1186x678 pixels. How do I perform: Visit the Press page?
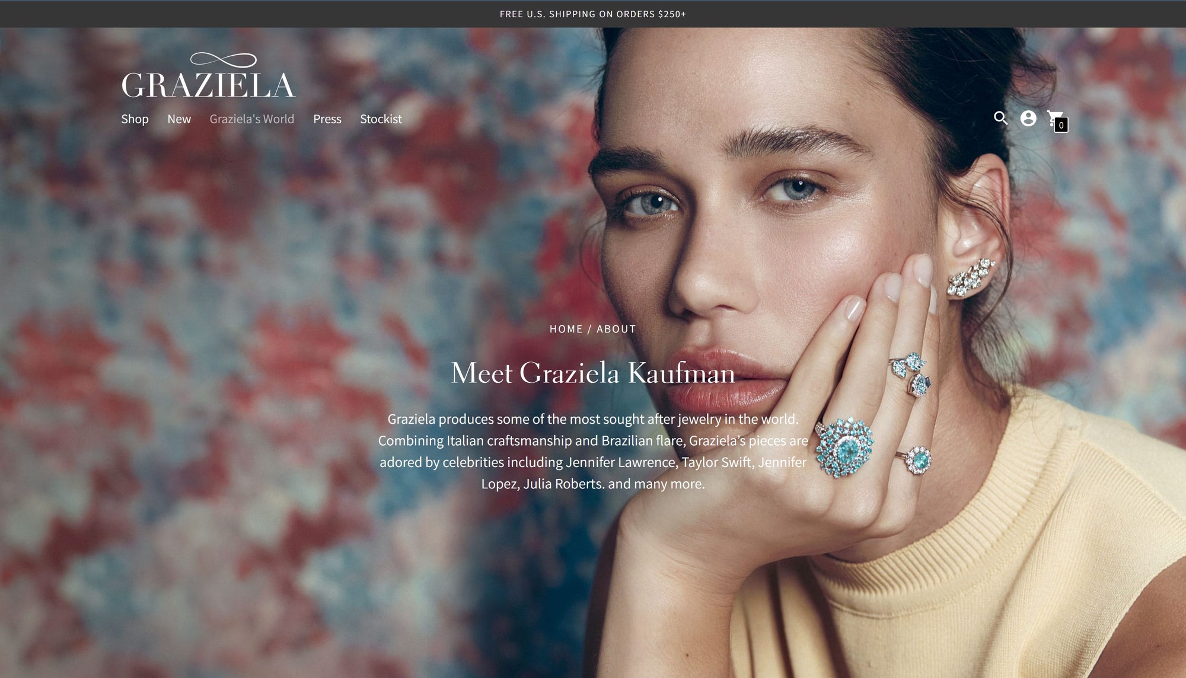(327, 119)
